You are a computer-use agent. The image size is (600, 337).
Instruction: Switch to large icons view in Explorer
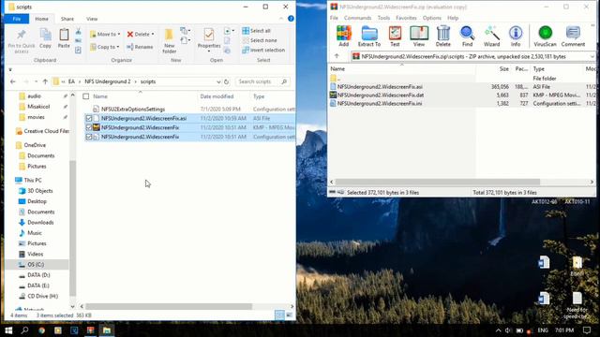tap(290, 315)
